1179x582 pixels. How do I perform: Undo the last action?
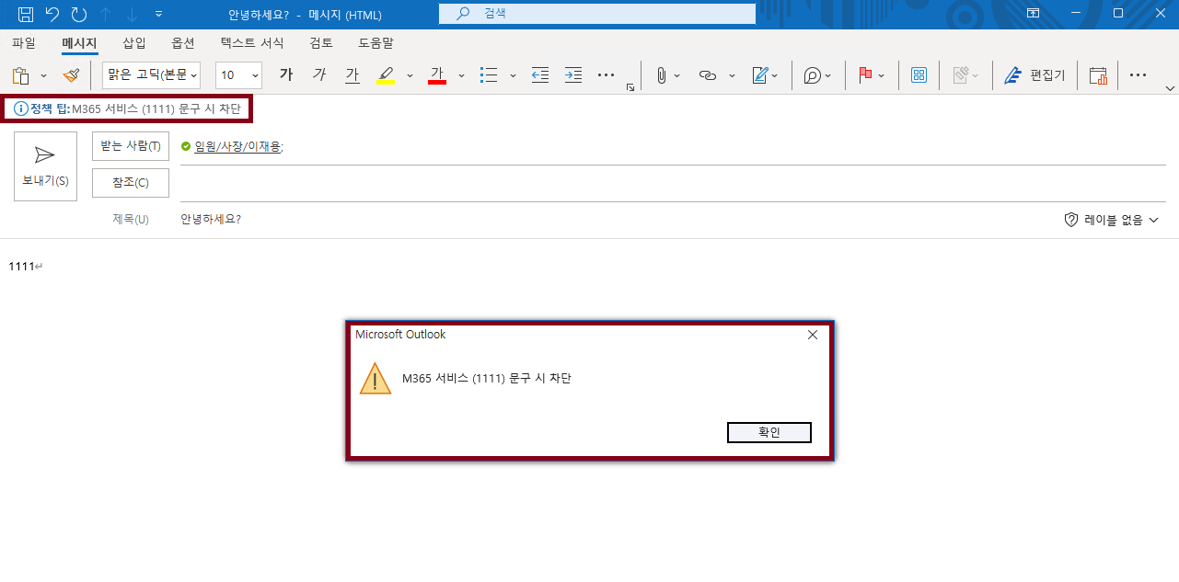click(x=52, y=14)
